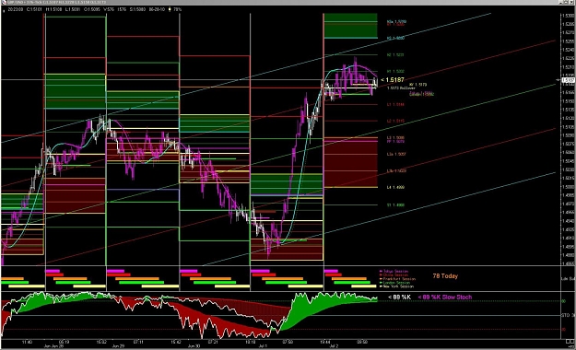Click the 'Jun 30' date label on time axis

click(194, 346)
